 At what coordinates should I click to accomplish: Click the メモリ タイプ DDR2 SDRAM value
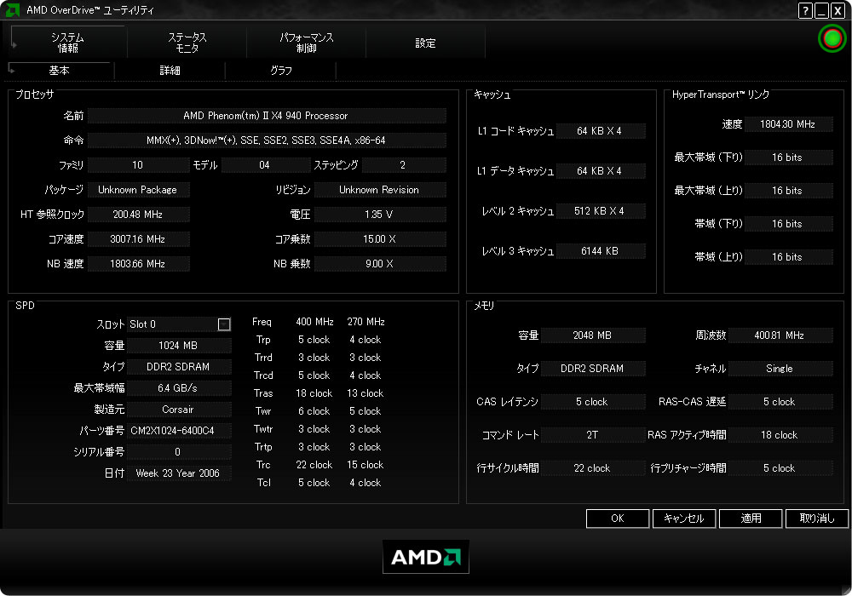pyautogui.click(x=593, y=369)
